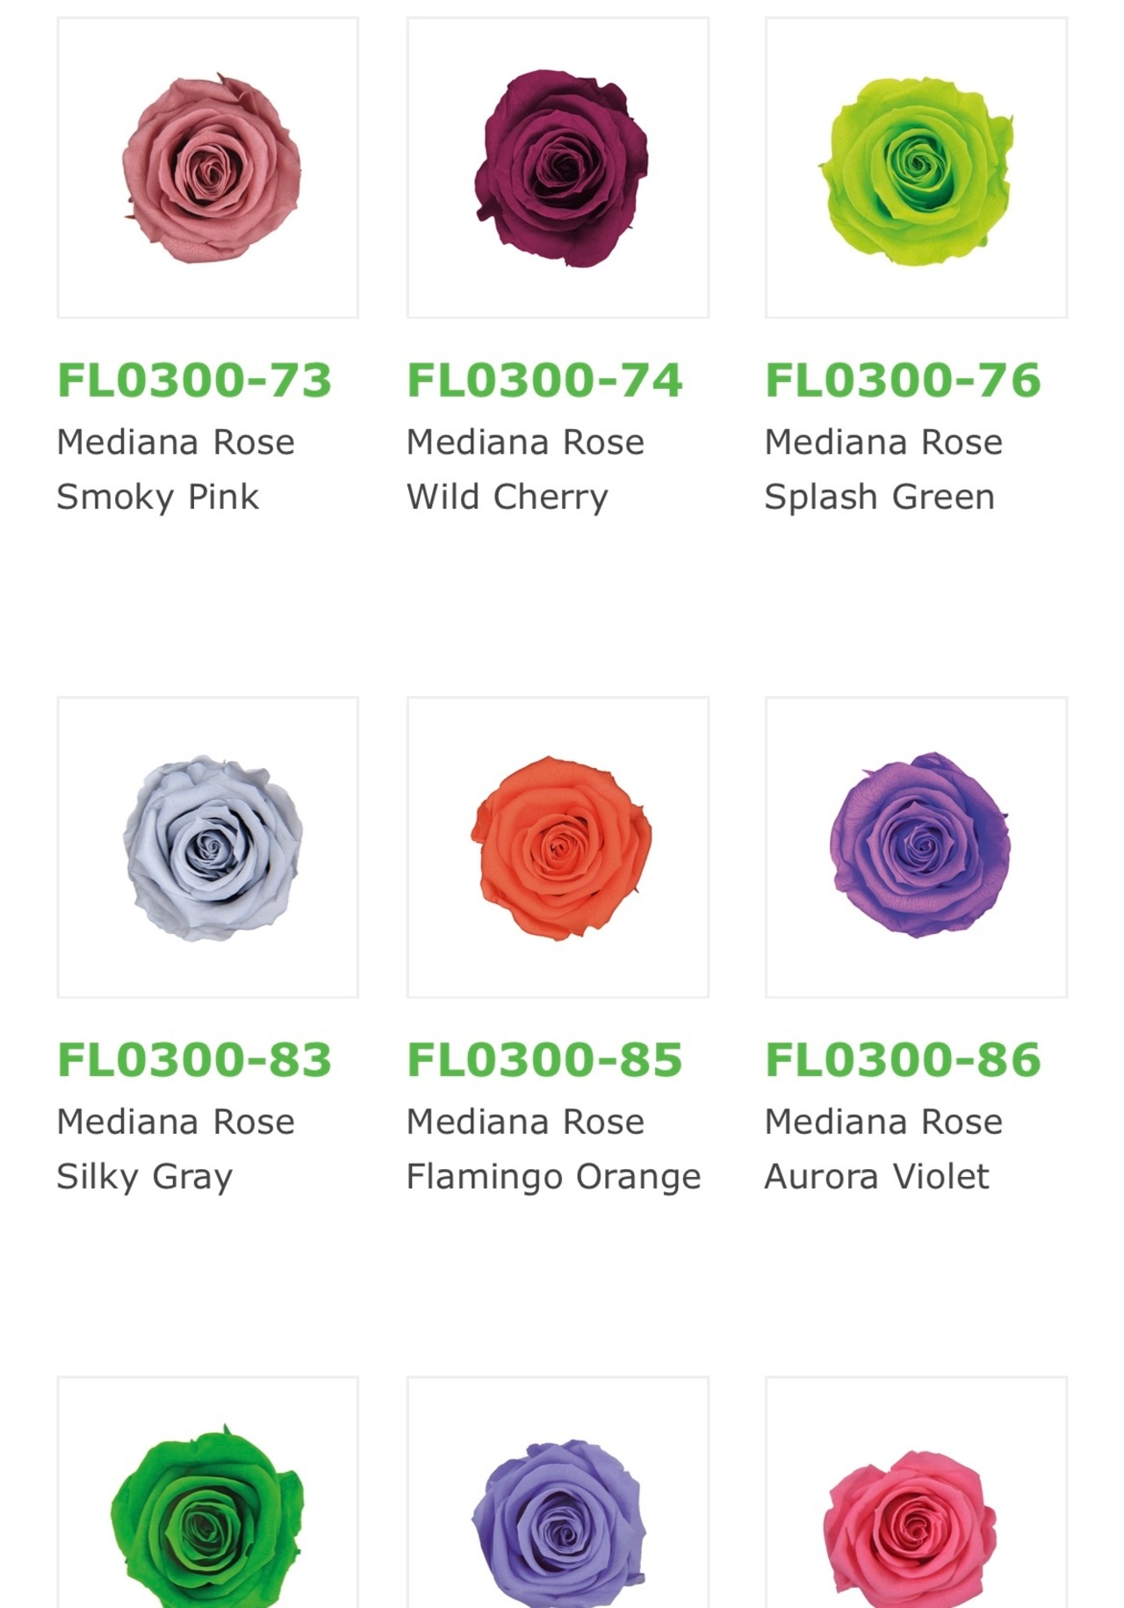Open the Silky Gray rose image
The image size is (1124, 1608).
pyautogui.click(x=208, y=847)
